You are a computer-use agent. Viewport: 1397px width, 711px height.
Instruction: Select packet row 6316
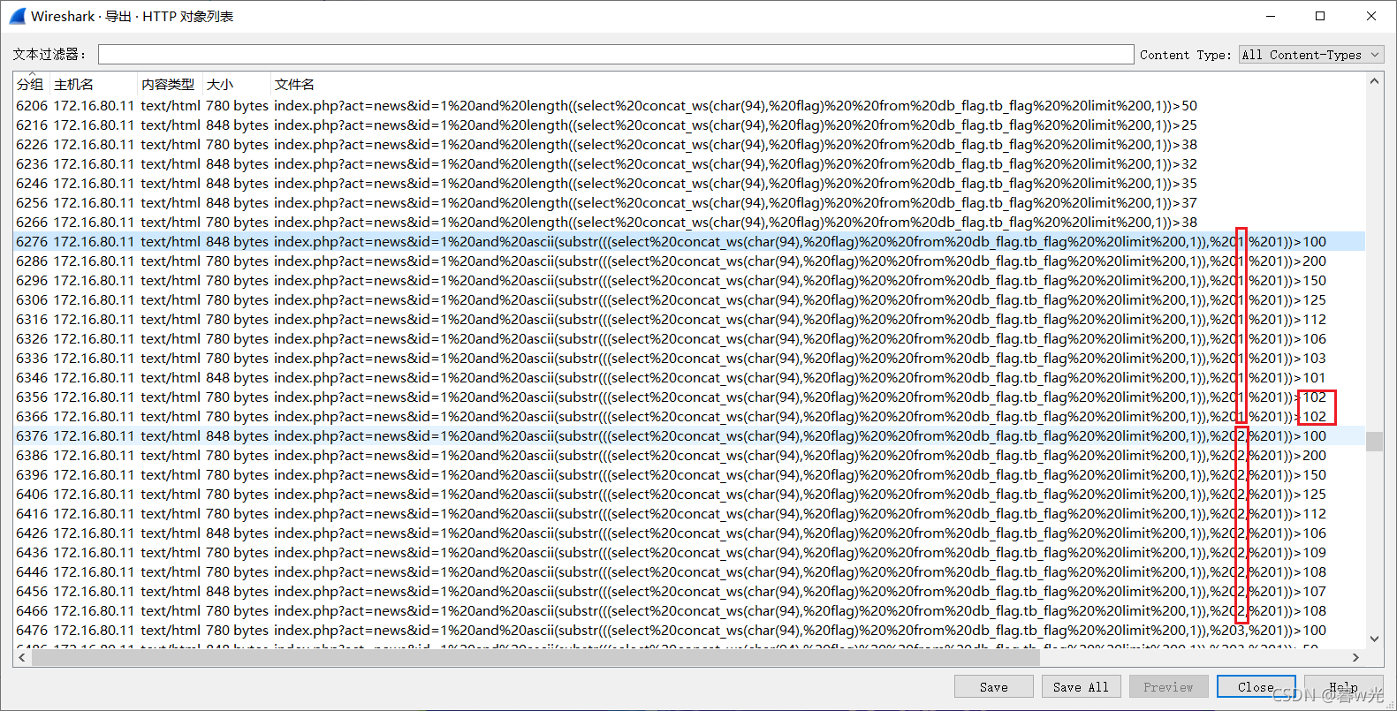[689, 319]
